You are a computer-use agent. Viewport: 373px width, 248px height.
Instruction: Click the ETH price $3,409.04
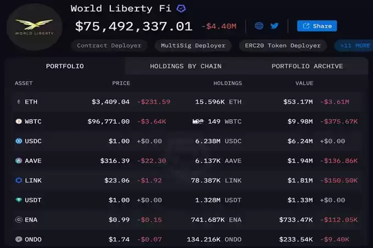111,102
